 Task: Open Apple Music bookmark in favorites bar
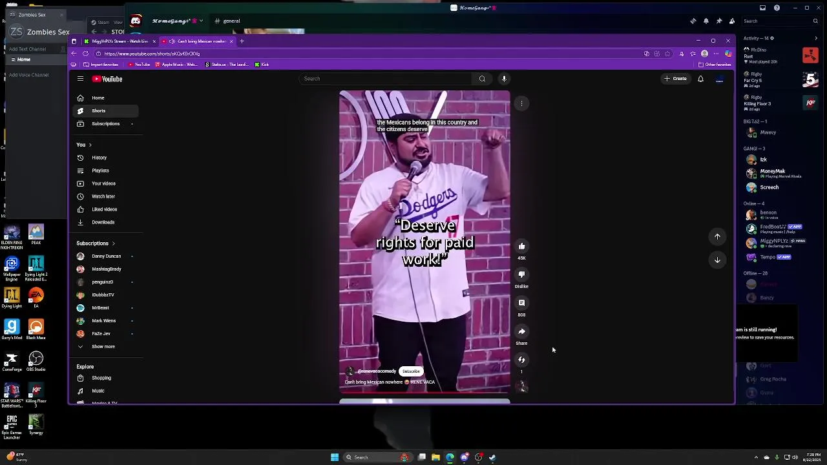(x=176, y=65)
